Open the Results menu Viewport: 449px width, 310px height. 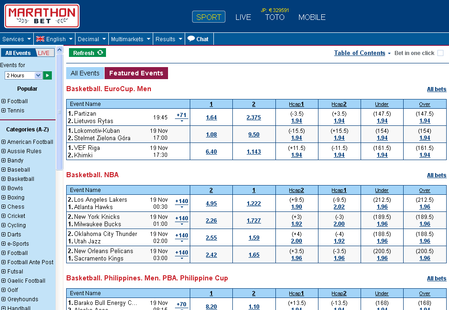click(x=169, y=39)
